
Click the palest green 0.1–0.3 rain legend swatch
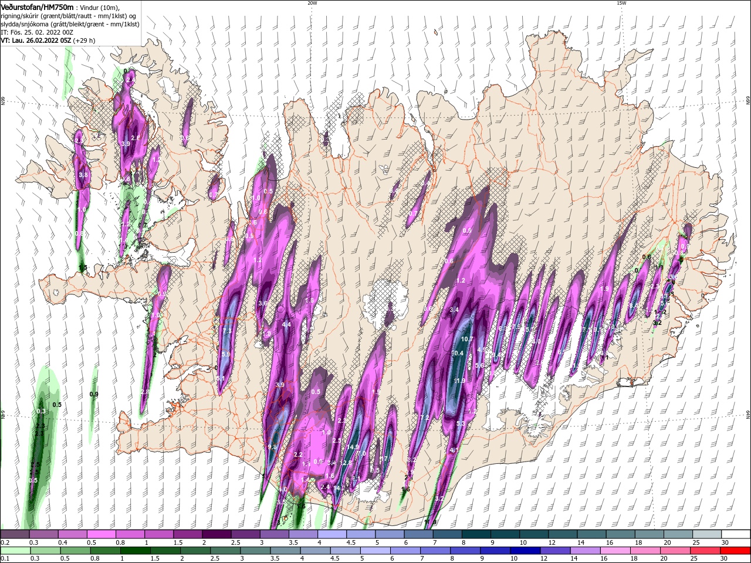pos(15,551)
